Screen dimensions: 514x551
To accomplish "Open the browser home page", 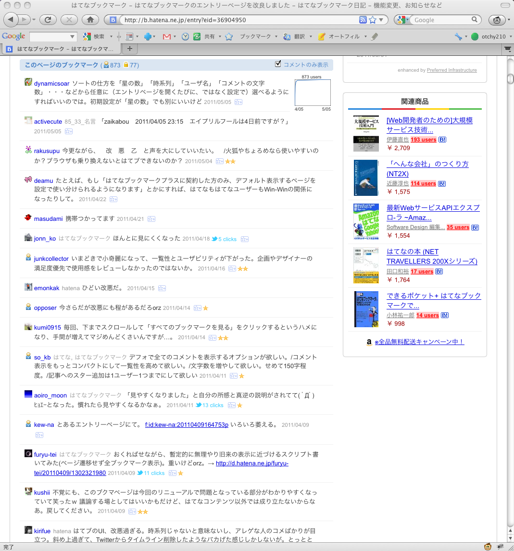I will click(x=90, y=20).
